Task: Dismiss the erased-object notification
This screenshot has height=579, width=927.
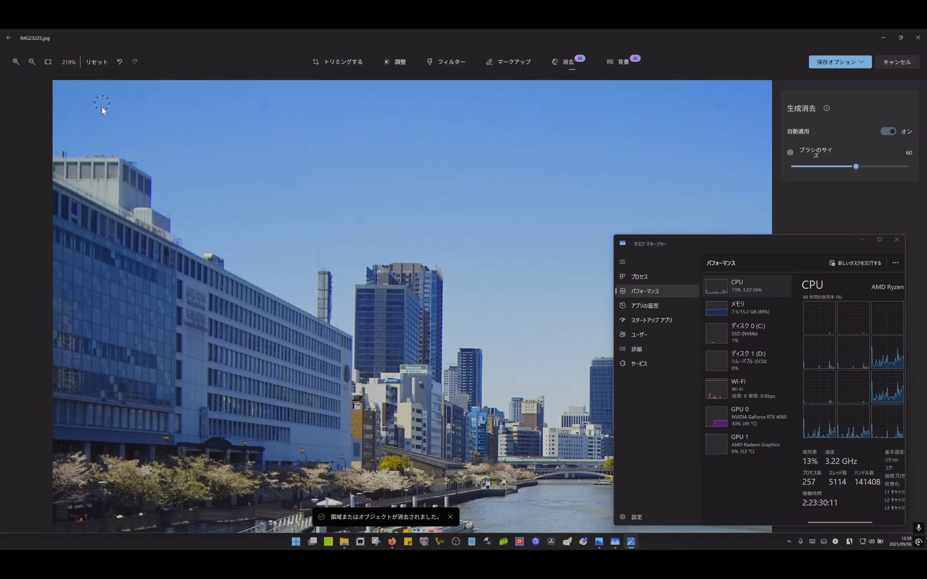Action: (x=450, y=517)
